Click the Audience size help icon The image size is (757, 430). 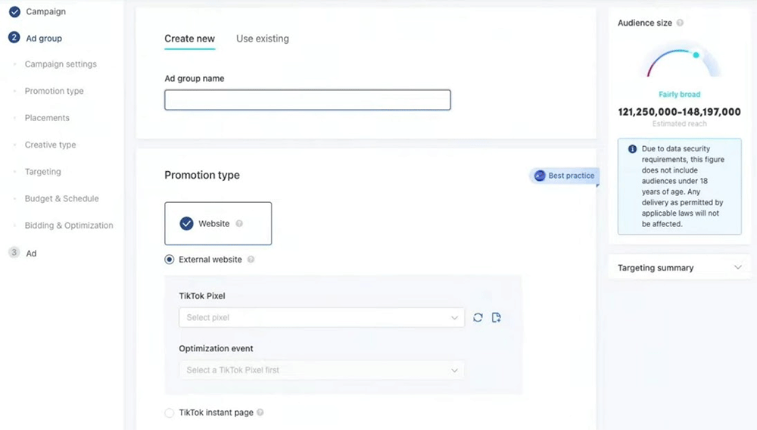point(680,23)
